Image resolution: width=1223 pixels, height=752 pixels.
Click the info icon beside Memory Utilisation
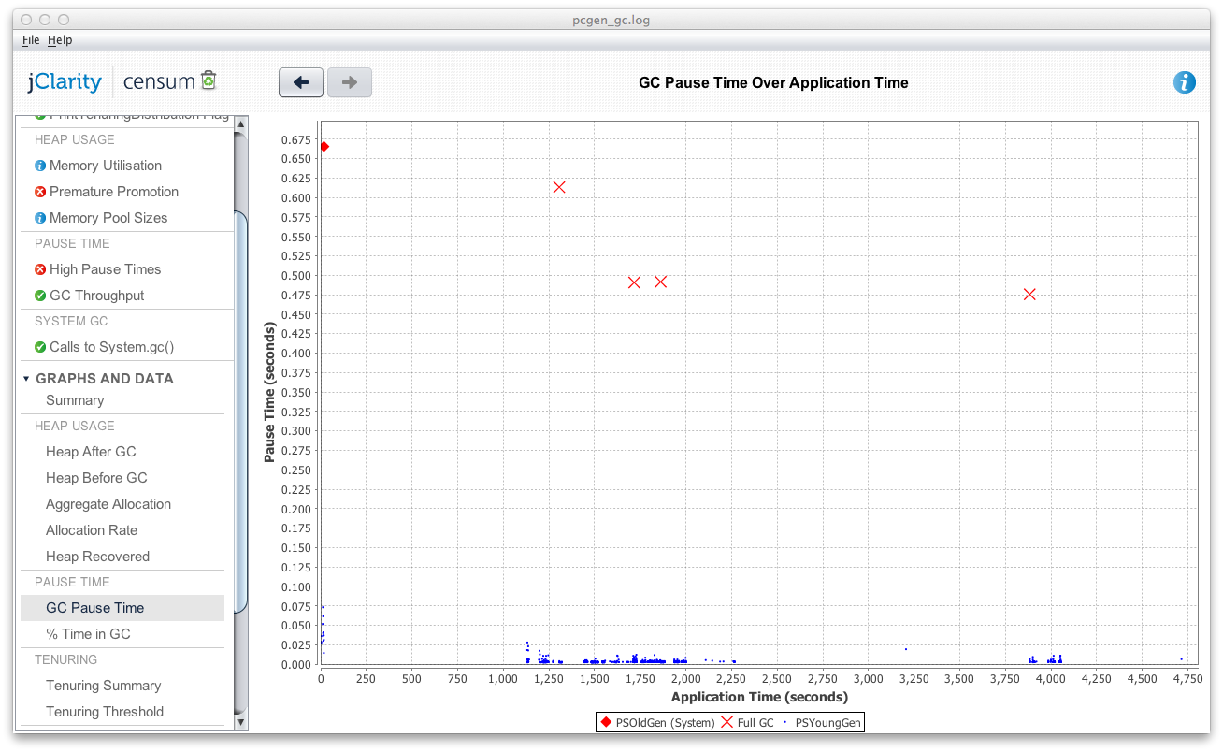point(40,166)
